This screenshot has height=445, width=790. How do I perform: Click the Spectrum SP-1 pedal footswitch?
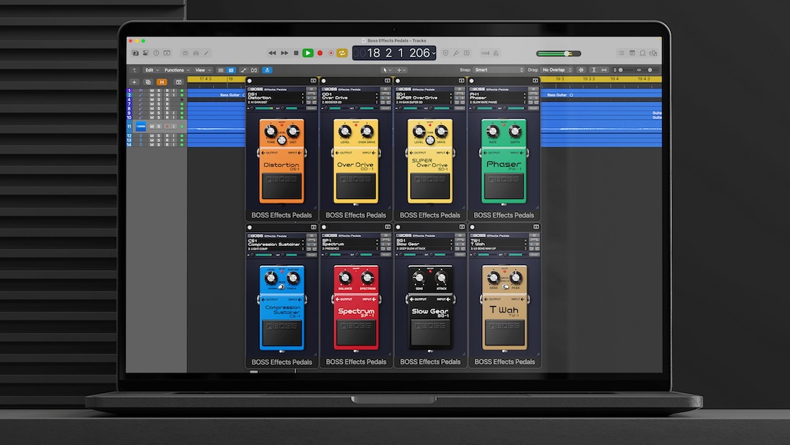356,334
